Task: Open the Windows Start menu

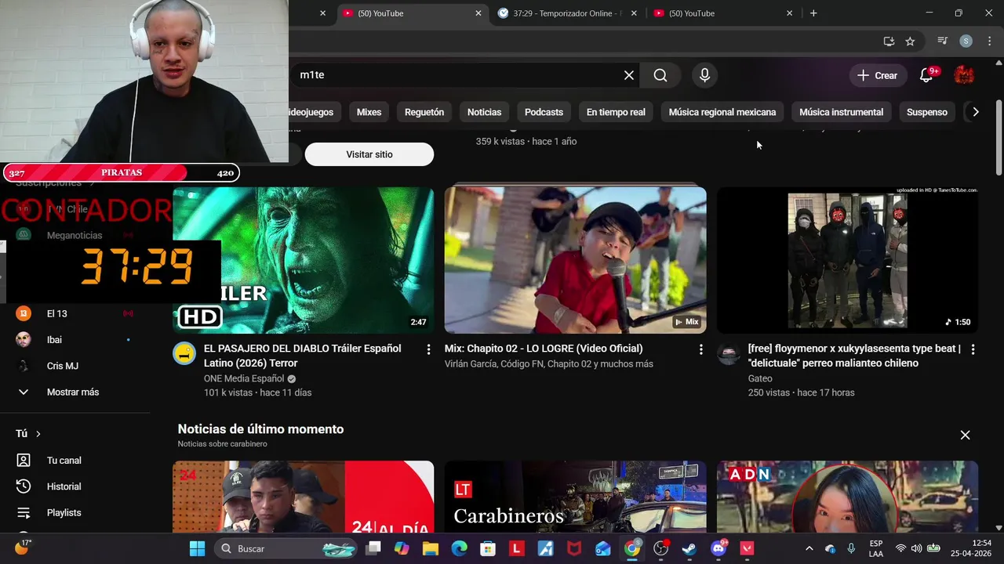Action: point(197,548)
